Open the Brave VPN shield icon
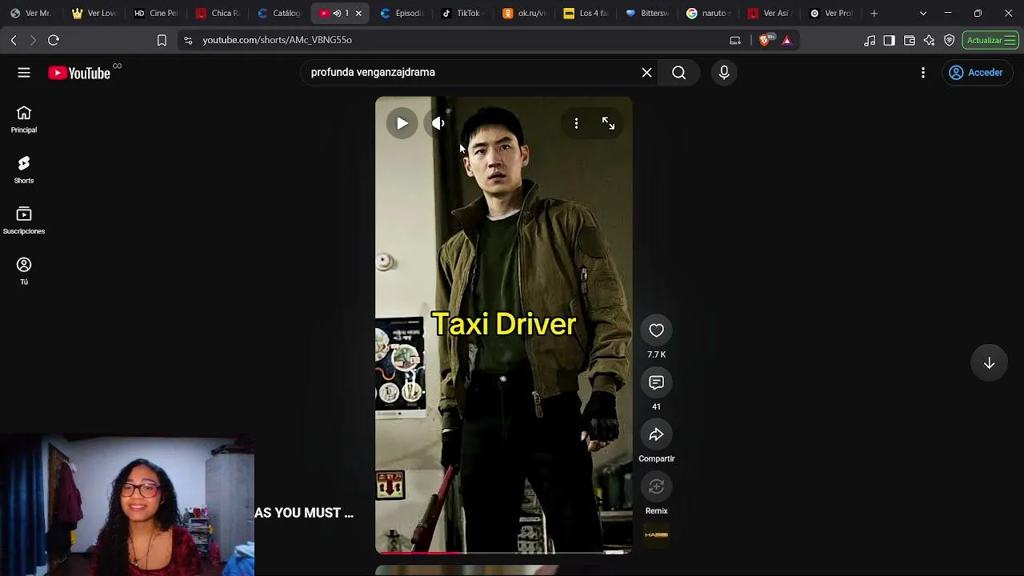Image resolution: width=1024 pixels, height=576 pixels. [x=949, y=40]
